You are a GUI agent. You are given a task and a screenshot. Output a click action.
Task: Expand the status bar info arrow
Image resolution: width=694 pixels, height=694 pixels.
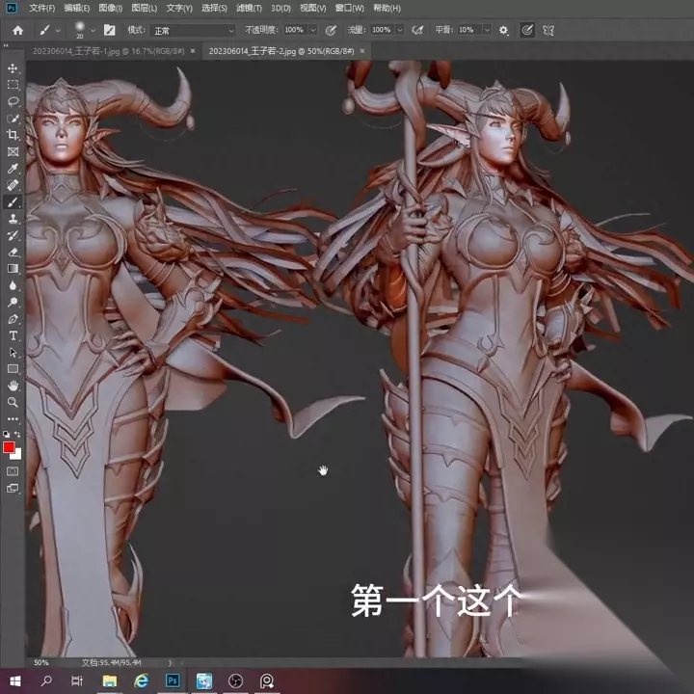(170, 662)
